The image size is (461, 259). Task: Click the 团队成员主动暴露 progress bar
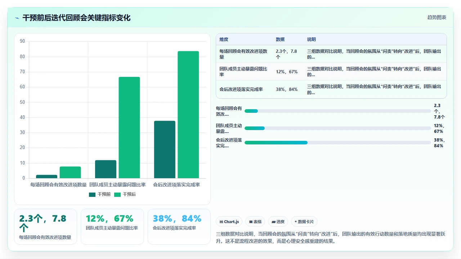click(x=338, y=128)
